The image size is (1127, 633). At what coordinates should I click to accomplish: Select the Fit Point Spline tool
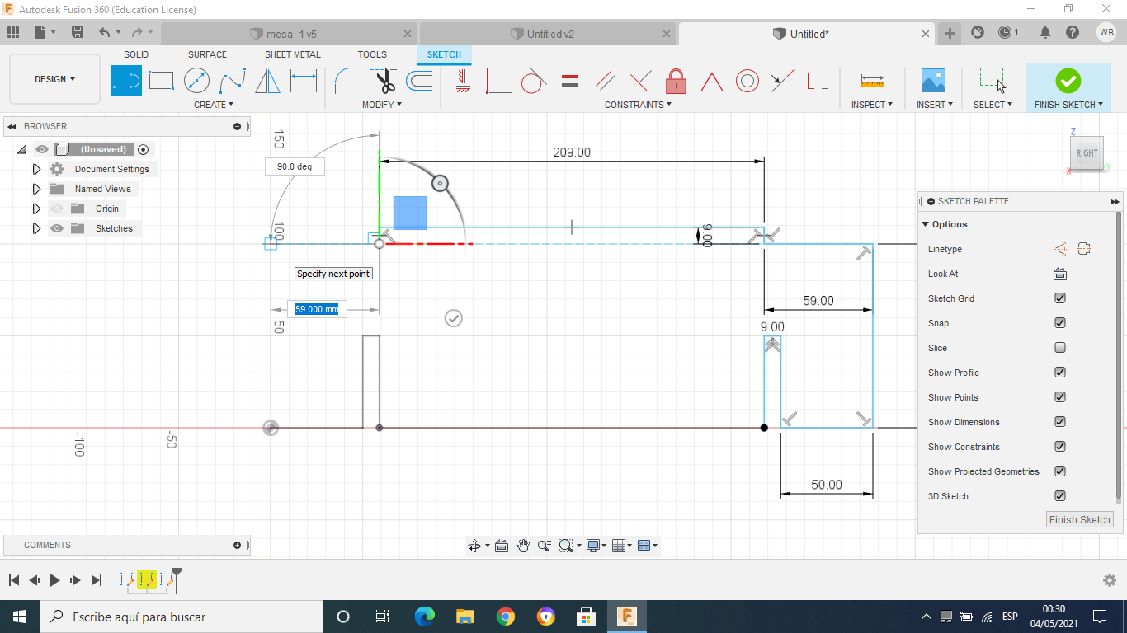pos(233,81)
